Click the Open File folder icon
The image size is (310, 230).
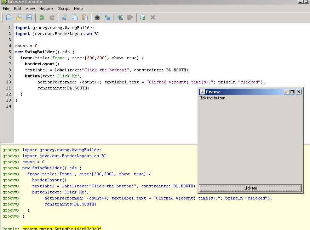(x=19, y=18)
